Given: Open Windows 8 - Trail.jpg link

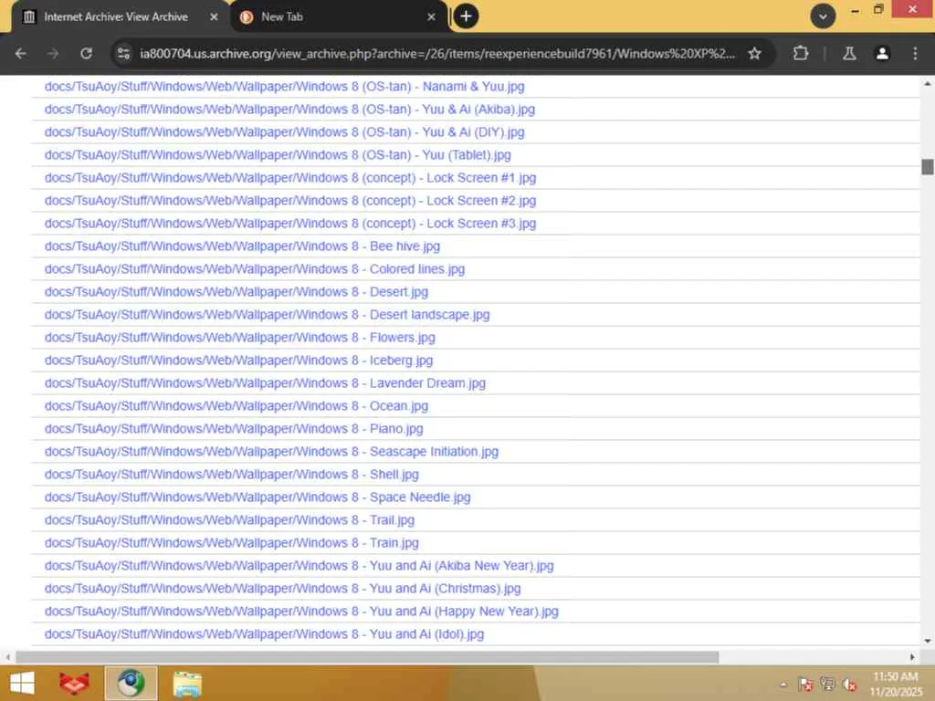Looking at the screenshot, I should pos(229,520).
